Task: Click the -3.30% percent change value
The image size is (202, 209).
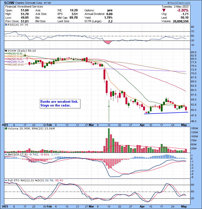Action: coord(183,10)
